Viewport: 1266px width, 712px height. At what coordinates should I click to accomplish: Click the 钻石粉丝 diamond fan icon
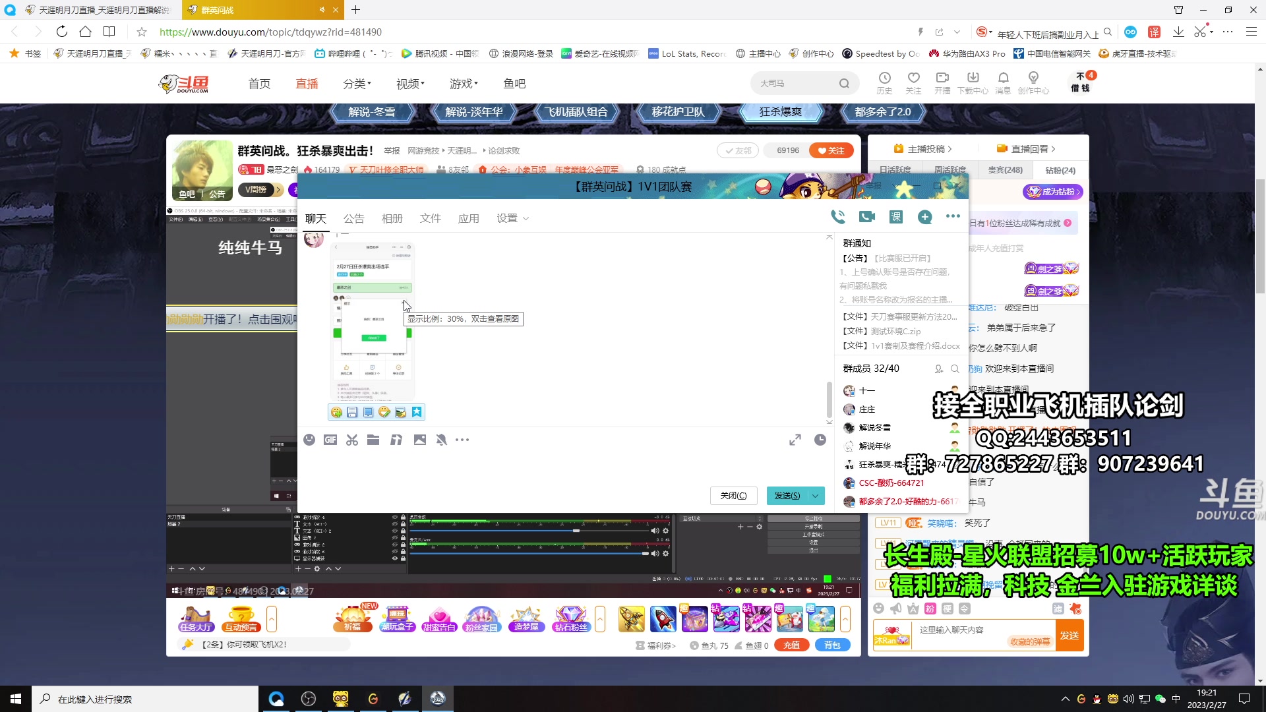[571, 620]
